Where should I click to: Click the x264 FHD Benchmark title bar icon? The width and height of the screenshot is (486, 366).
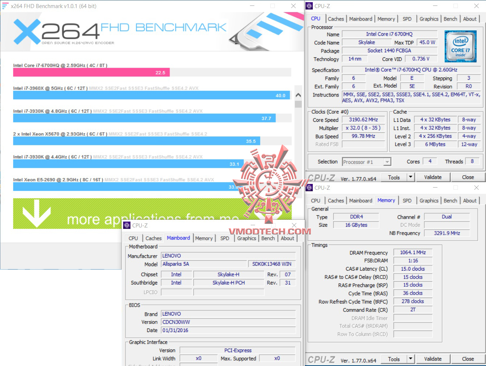tap(5, 6)
